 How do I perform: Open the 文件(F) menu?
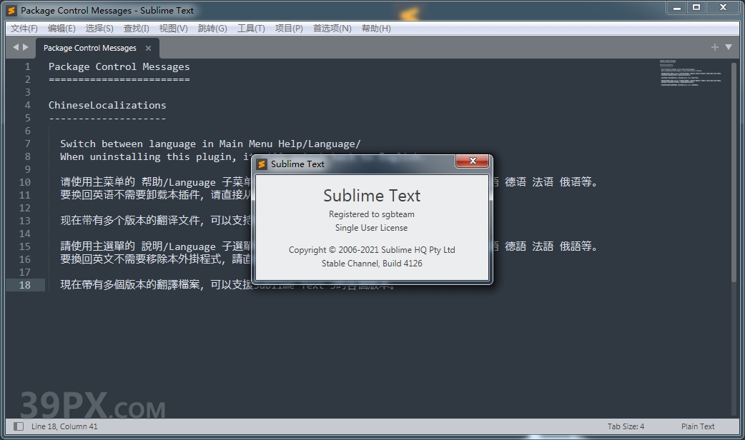[24, 29]
